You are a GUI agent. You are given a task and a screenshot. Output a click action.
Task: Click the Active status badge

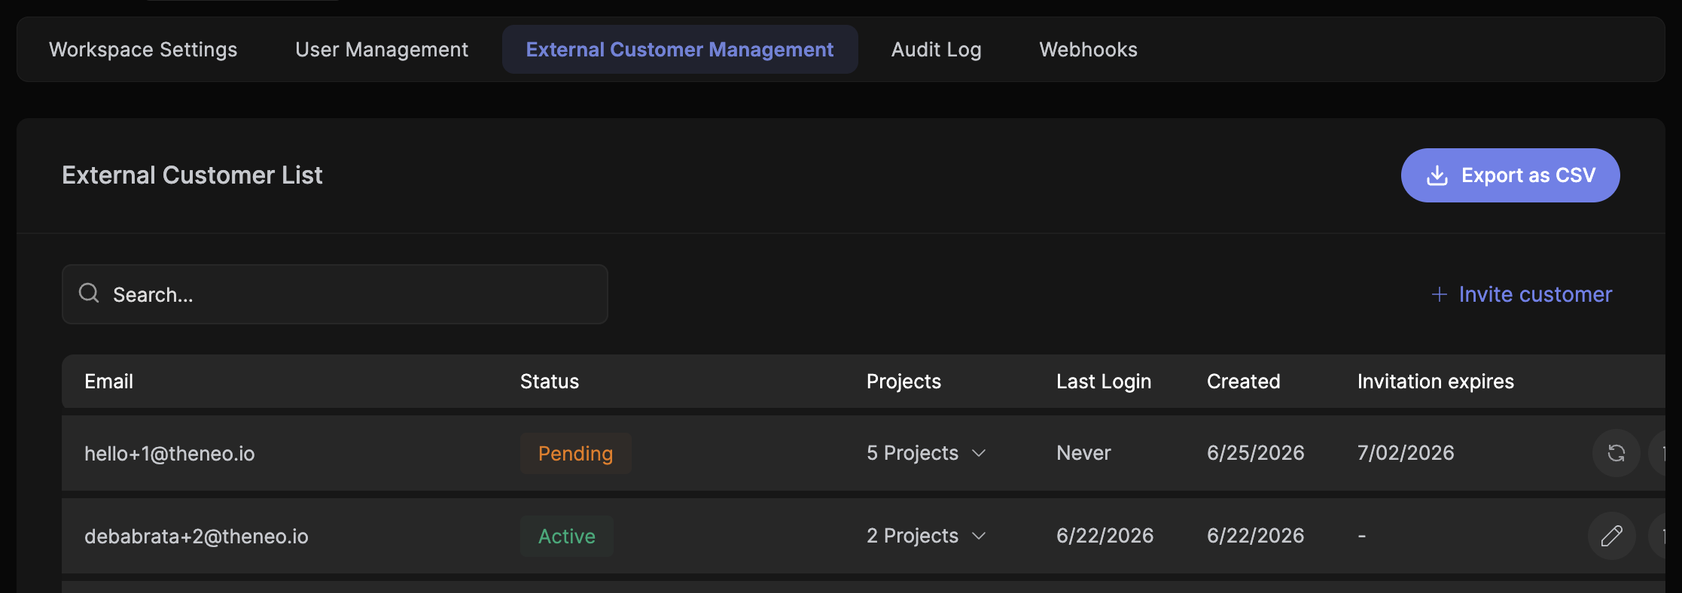click(567, 537)
